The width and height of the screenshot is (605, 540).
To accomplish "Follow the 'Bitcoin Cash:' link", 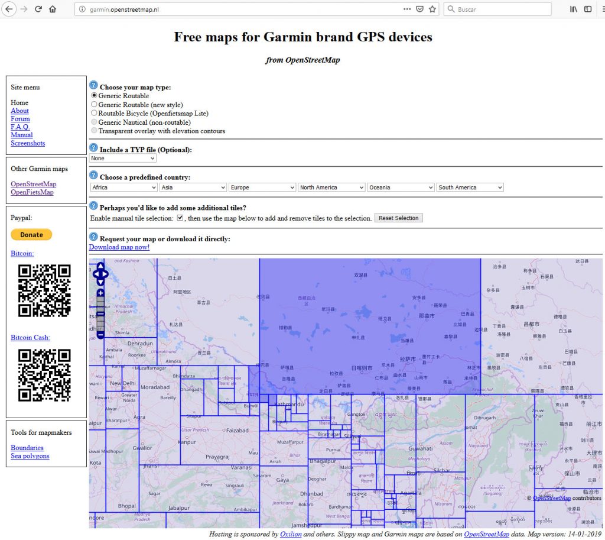I will [31, 338].
